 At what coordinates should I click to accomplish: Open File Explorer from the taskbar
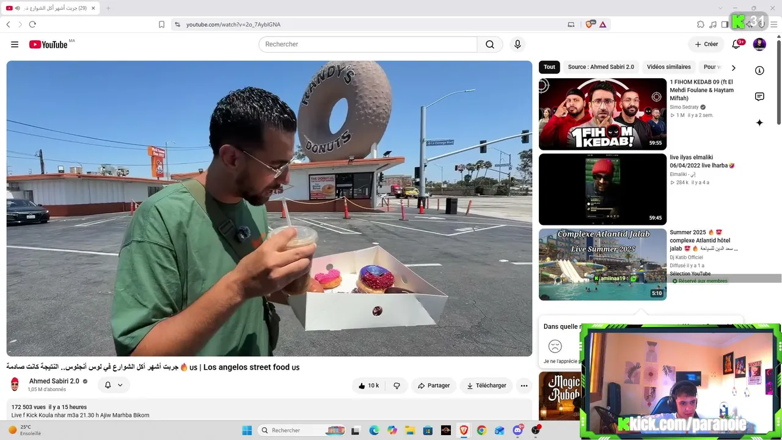click(410, 430)
